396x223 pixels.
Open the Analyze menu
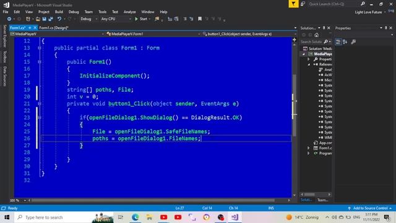[x=129, y=12]
